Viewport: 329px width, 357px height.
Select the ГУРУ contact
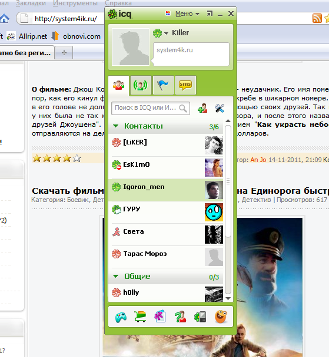click(166, 212)
